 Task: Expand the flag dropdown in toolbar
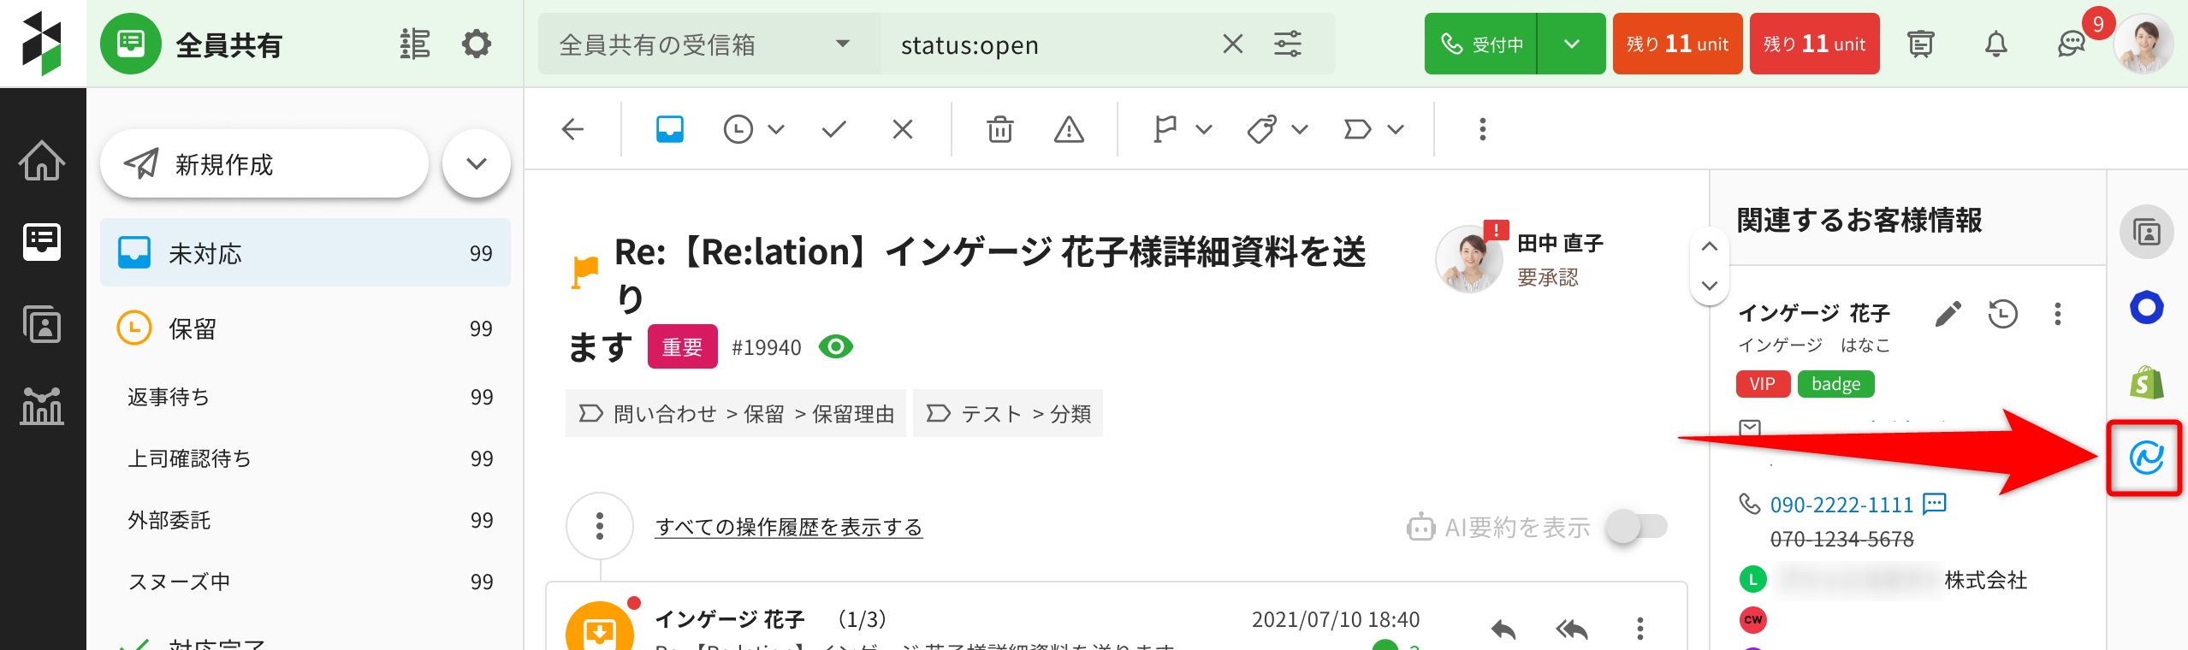pyautogui.click(x=1203, y=129)
